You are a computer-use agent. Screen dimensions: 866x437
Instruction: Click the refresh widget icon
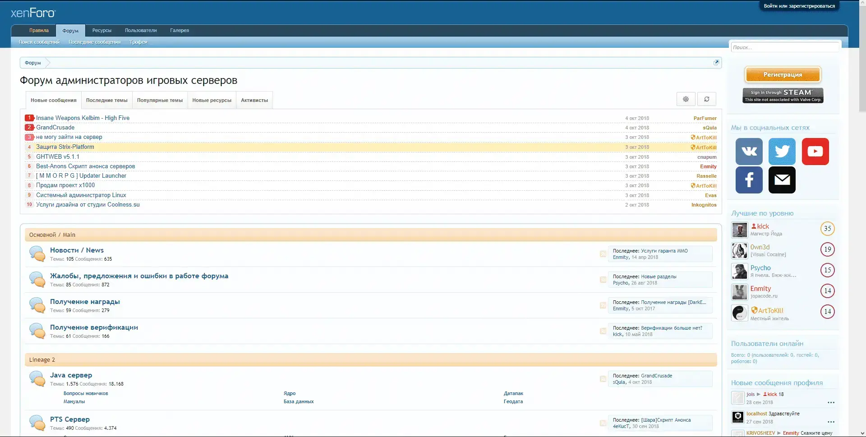(707, 99)
